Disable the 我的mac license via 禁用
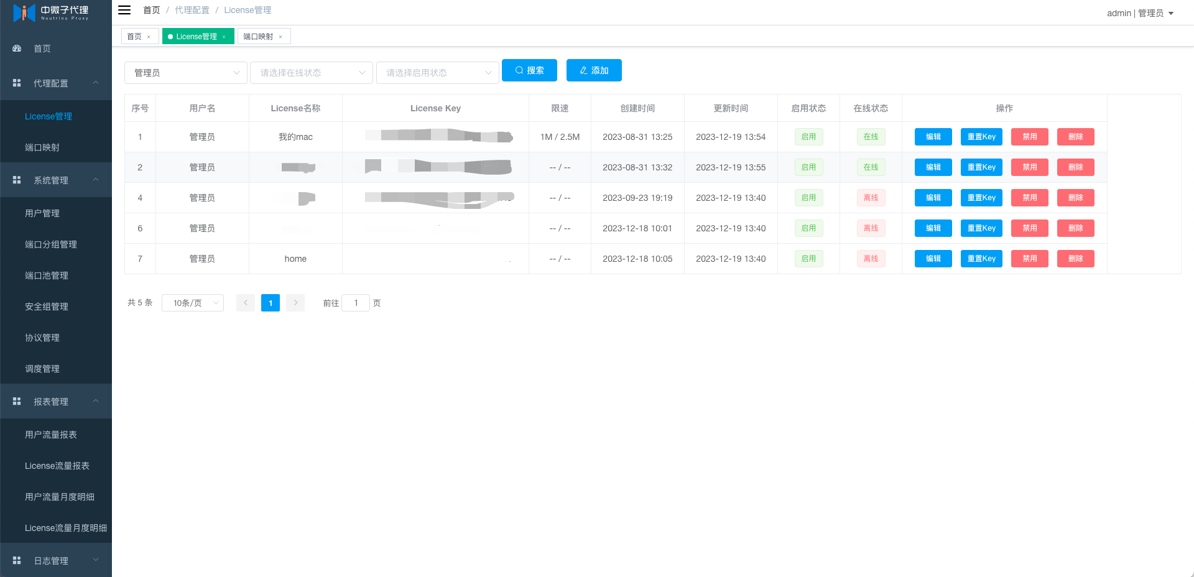Viewport: 1194px width, 577px height. coord(1029,137)
